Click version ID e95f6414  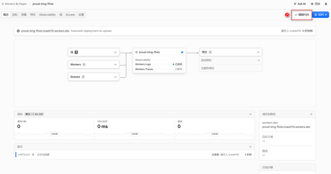pos(24,155)
